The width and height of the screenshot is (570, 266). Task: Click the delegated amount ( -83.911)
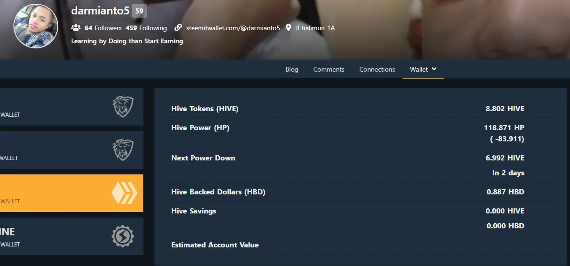pyautogui.click(x=507, y=139)
